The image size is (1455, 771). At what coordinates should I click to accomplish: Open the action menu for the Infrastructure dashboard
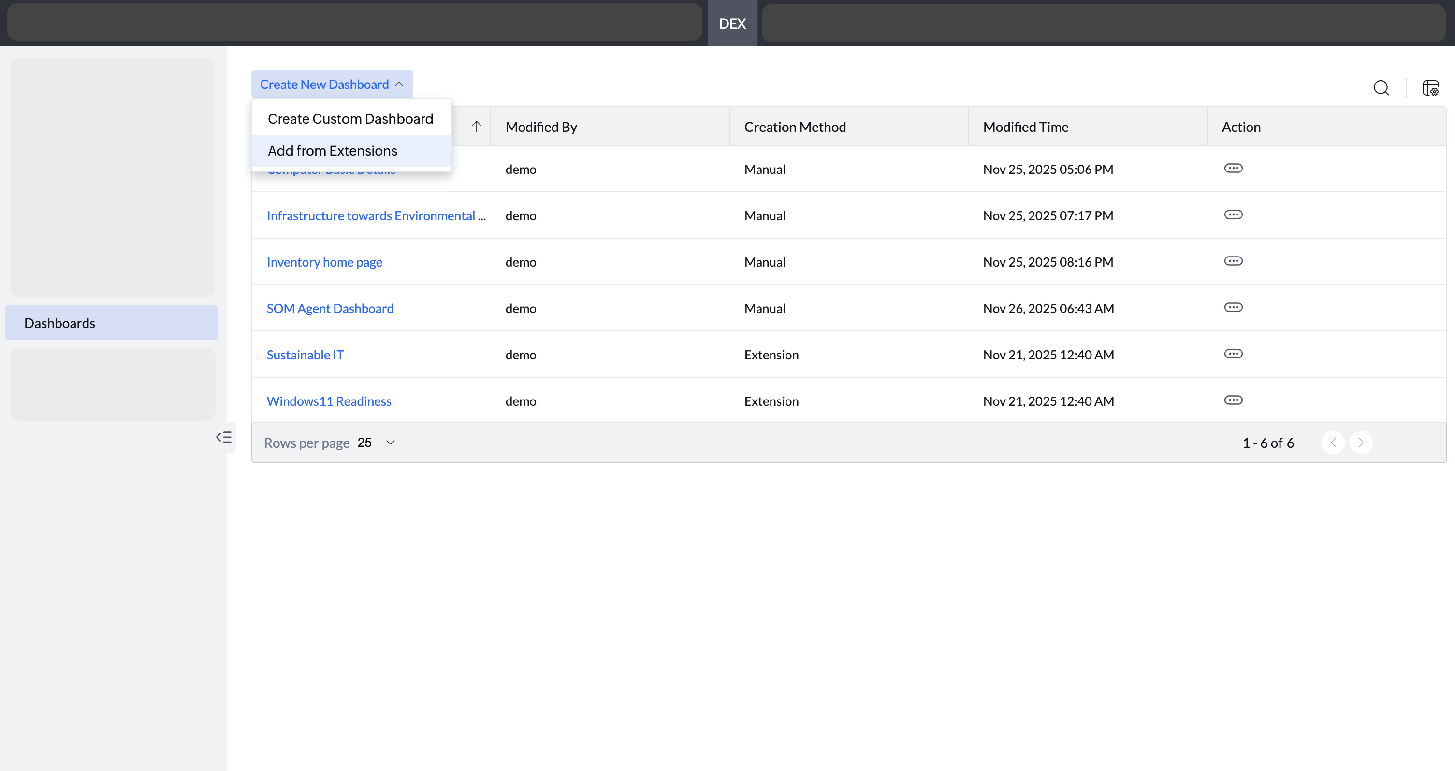pos(1233,215)
